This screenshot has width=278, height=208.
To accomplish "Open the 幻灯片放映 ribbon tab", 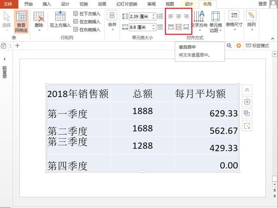I will [127, 4].
